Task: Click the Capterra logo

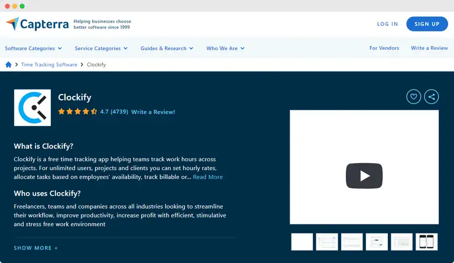Action: click(x=37, y=24)
